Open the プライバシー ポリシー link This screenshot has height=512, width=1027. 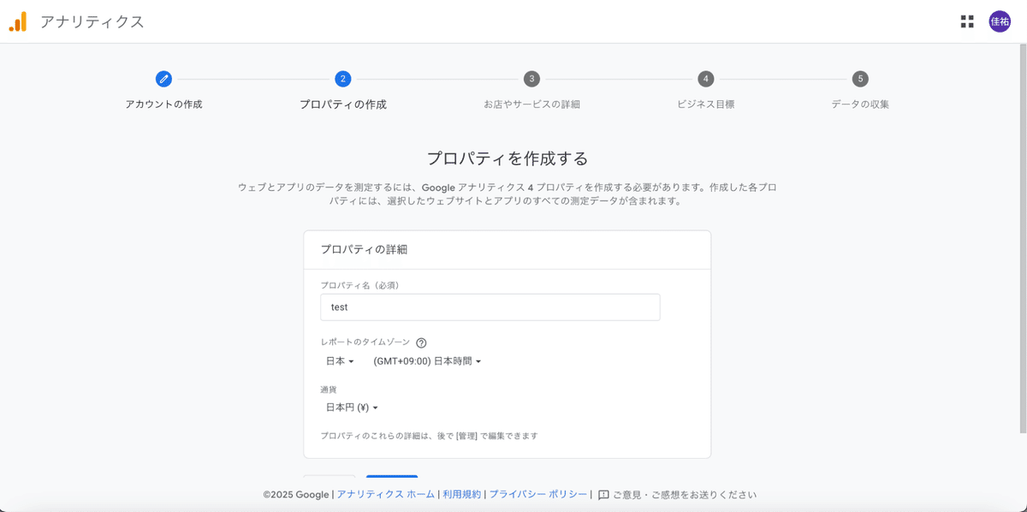(x=538, y=495)
